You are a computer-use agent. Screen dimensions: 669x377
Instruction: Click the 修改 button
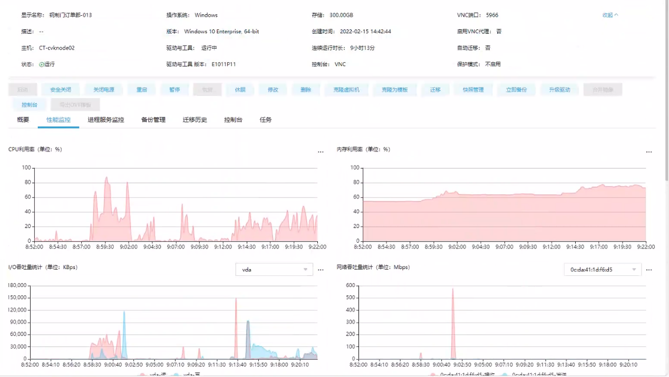(273, 90)
